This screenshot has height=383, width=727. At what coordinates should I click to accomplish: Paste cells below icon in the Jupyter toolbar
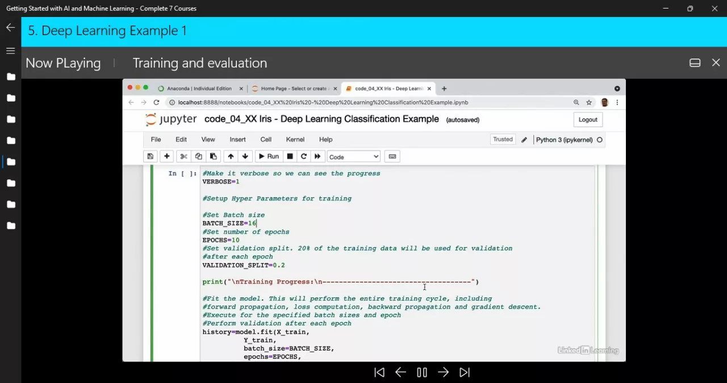(214, 157)
